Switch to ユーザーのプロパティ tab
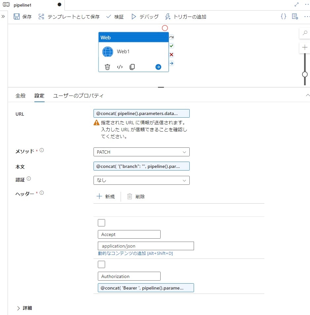Viewport: 310px width, 315px height. 78,96
